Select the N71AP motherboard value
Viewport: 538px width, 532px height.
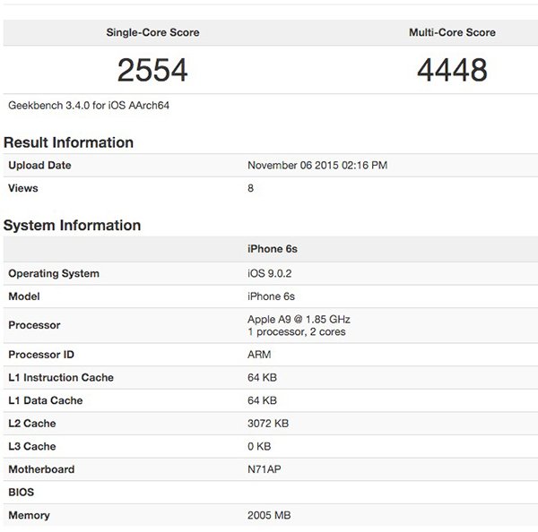(x=265, y=469)
